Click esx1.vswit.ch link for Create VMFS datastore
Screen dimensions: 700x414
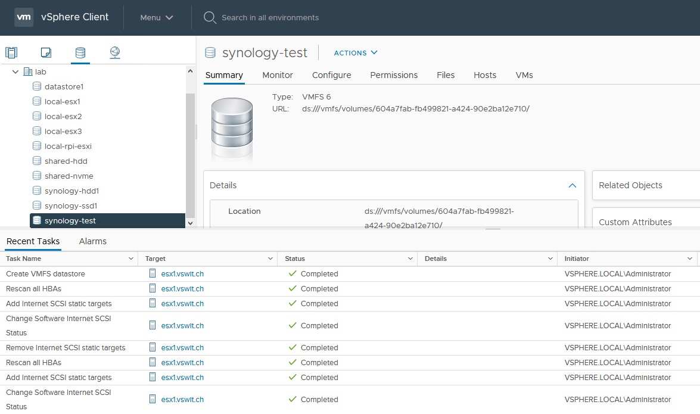pos(182,274)
